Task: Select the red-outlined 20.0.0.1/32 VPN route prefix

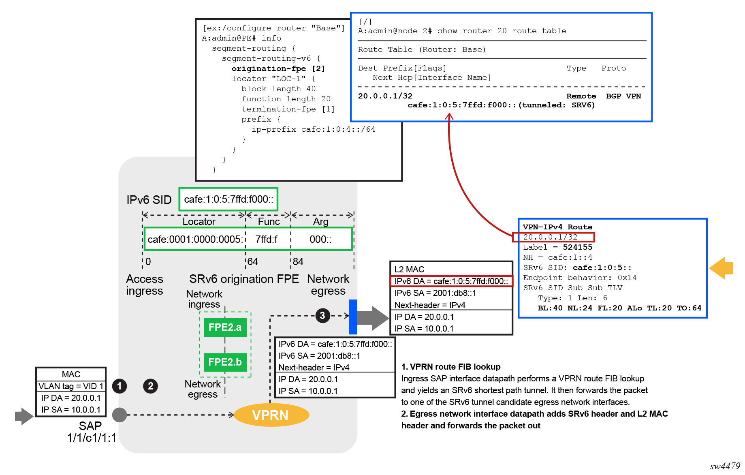Action: pos(553,237)
